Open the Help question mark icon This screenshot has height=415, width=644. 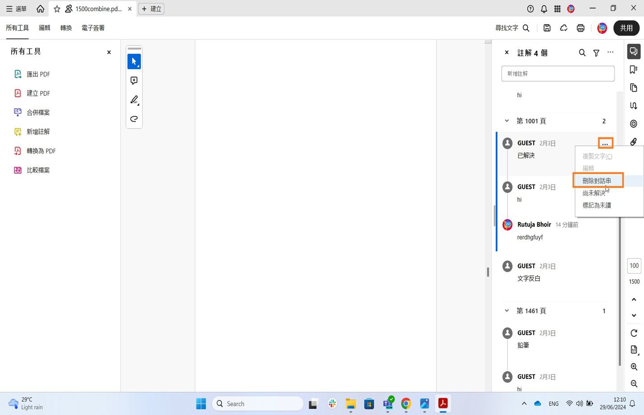click(530, 8)
